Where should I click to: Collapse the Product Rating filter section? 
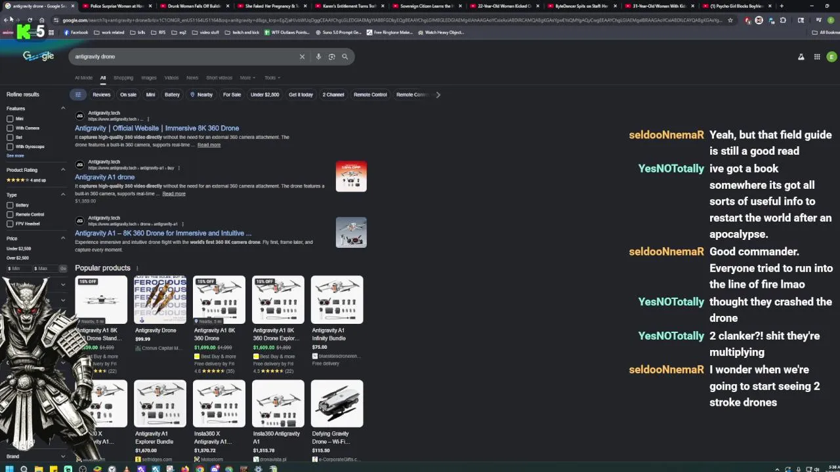click(63, 170)
